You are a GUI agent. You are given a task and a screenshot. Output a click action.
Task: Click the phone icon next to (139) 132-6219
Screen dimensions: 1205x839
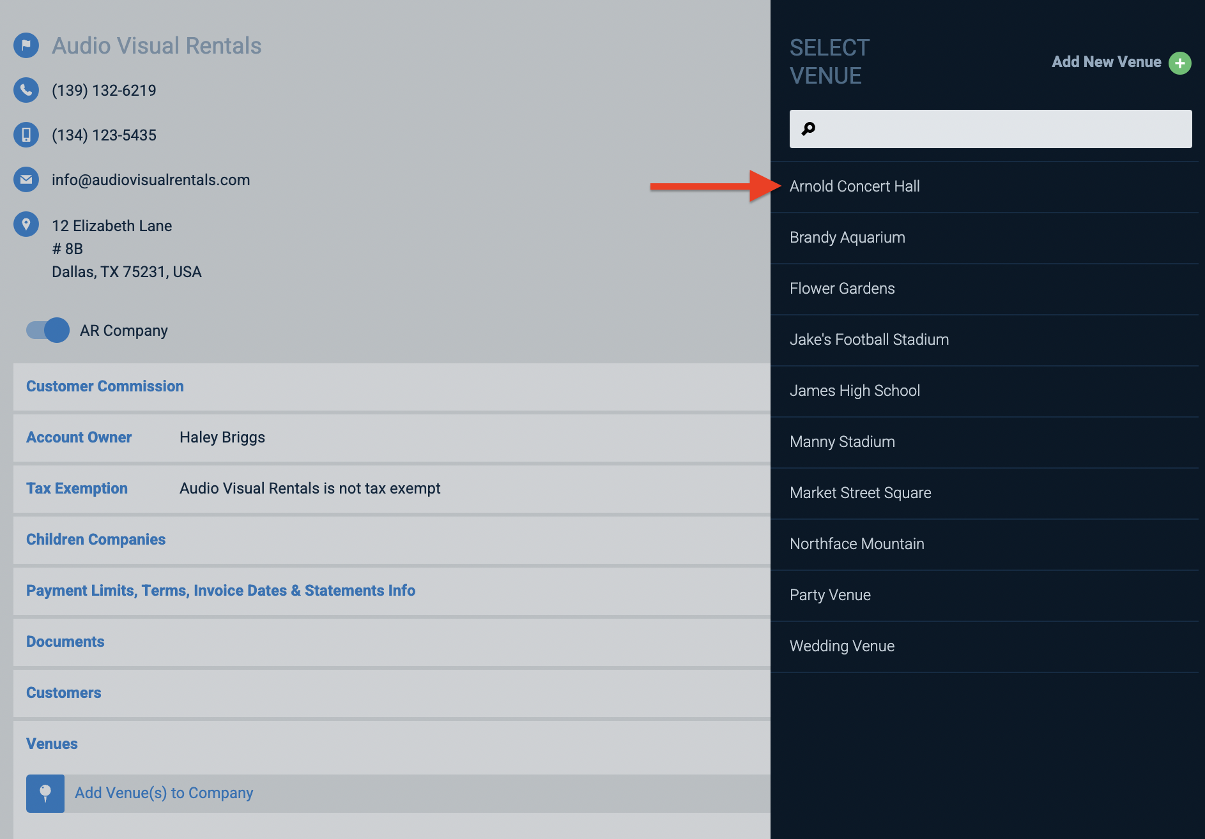[26, 90]
